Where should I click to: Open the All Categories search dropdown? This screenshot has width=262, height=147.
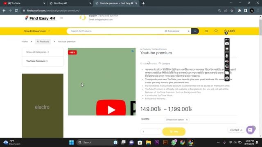pos(177,31)
